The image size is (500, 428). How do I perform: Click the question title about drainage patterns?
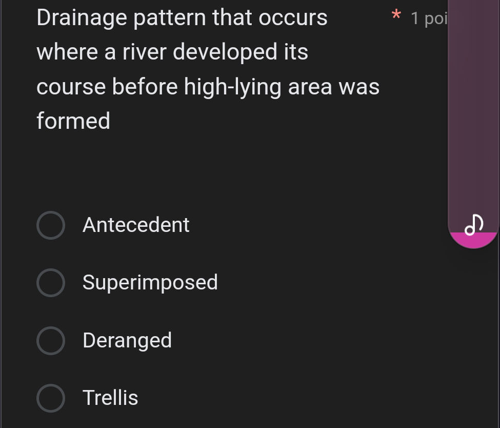coord(205,69)
